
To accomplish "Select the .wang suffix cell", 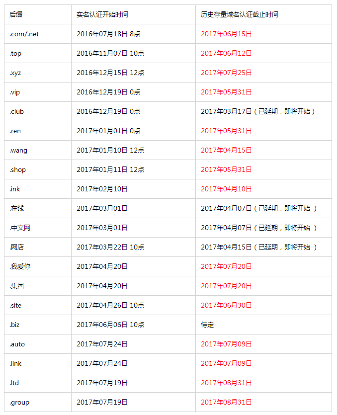I will (x=18, y=150).
